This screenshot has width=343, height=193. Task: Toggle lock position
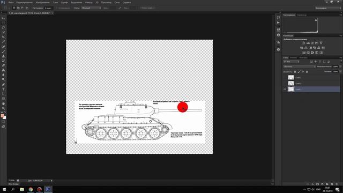point(303,72)
